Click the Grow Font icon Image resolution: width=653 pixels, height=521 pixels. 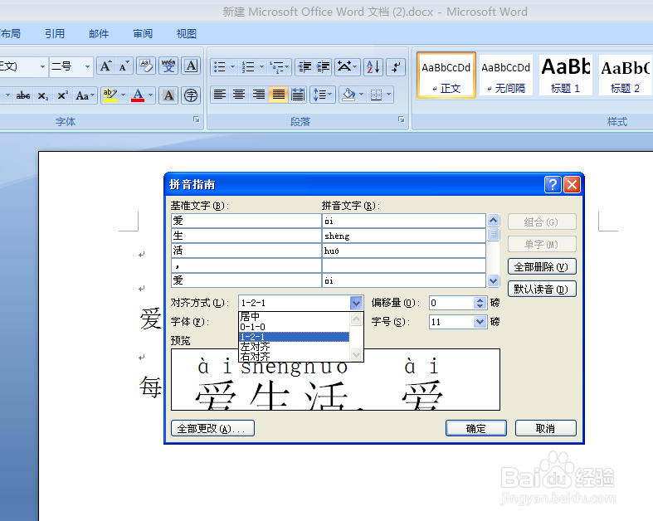[105, 66]
